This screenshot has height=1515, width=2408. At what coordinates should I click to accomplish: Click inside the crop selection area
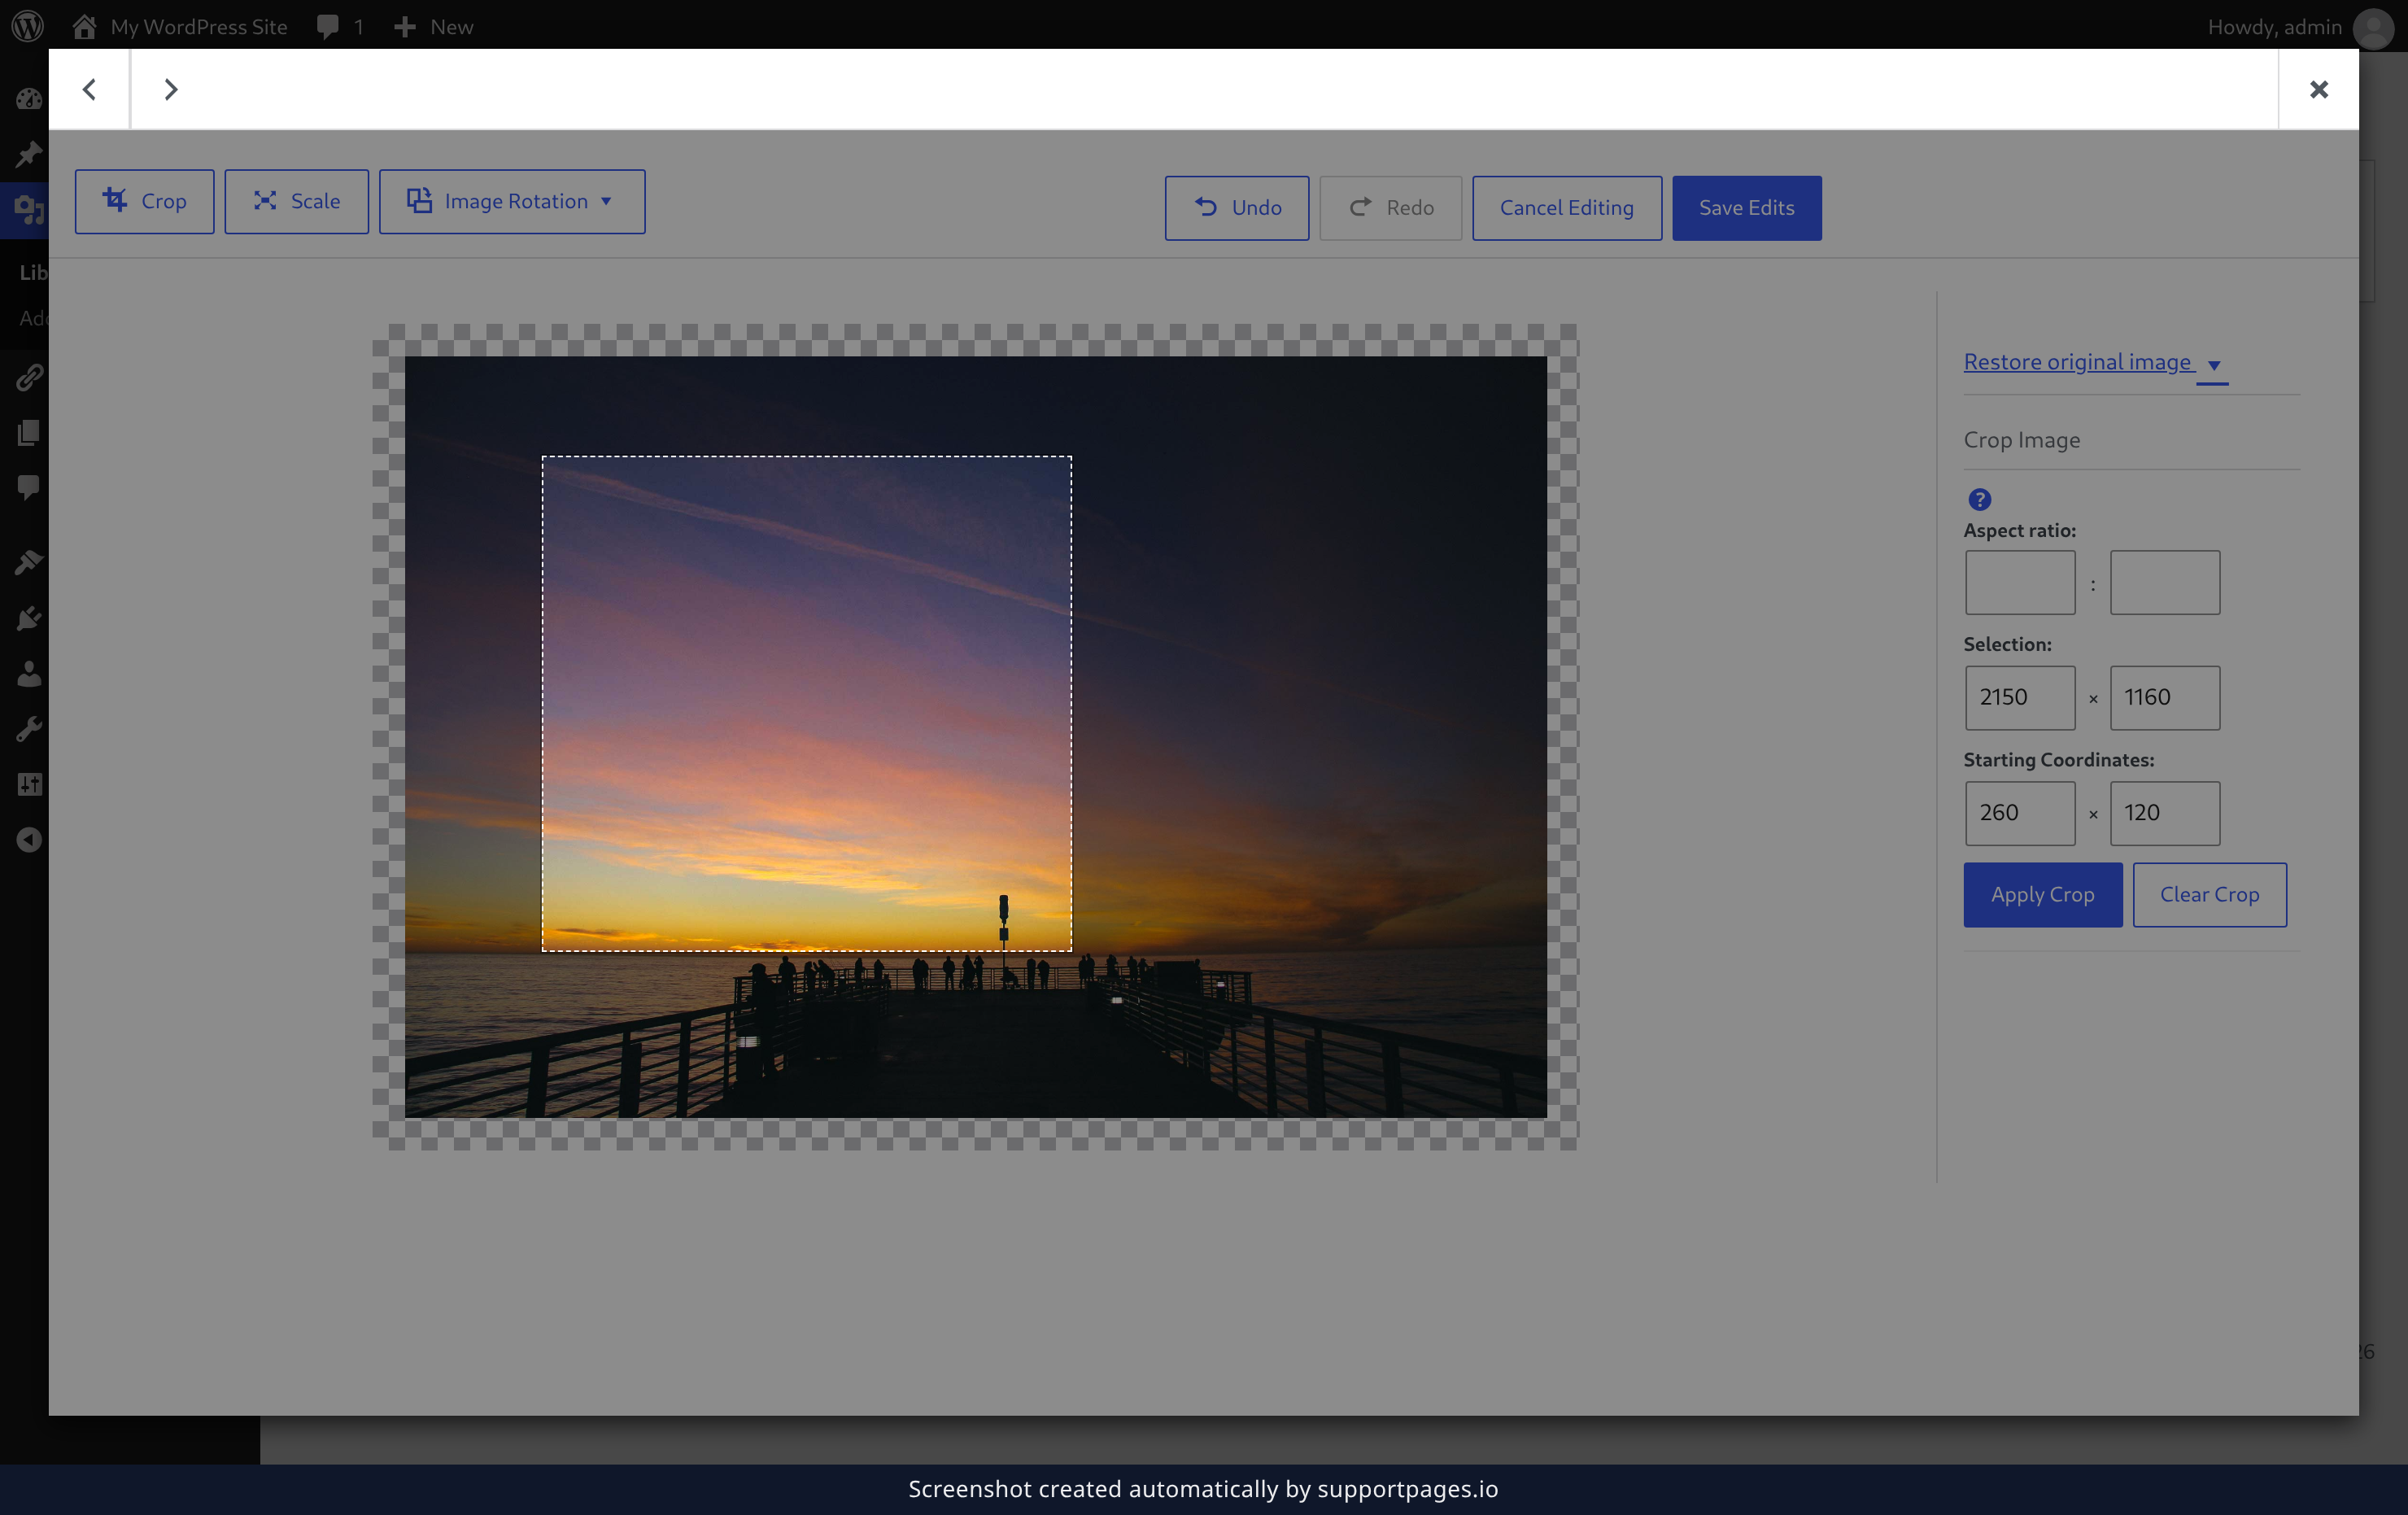[806, 703]
